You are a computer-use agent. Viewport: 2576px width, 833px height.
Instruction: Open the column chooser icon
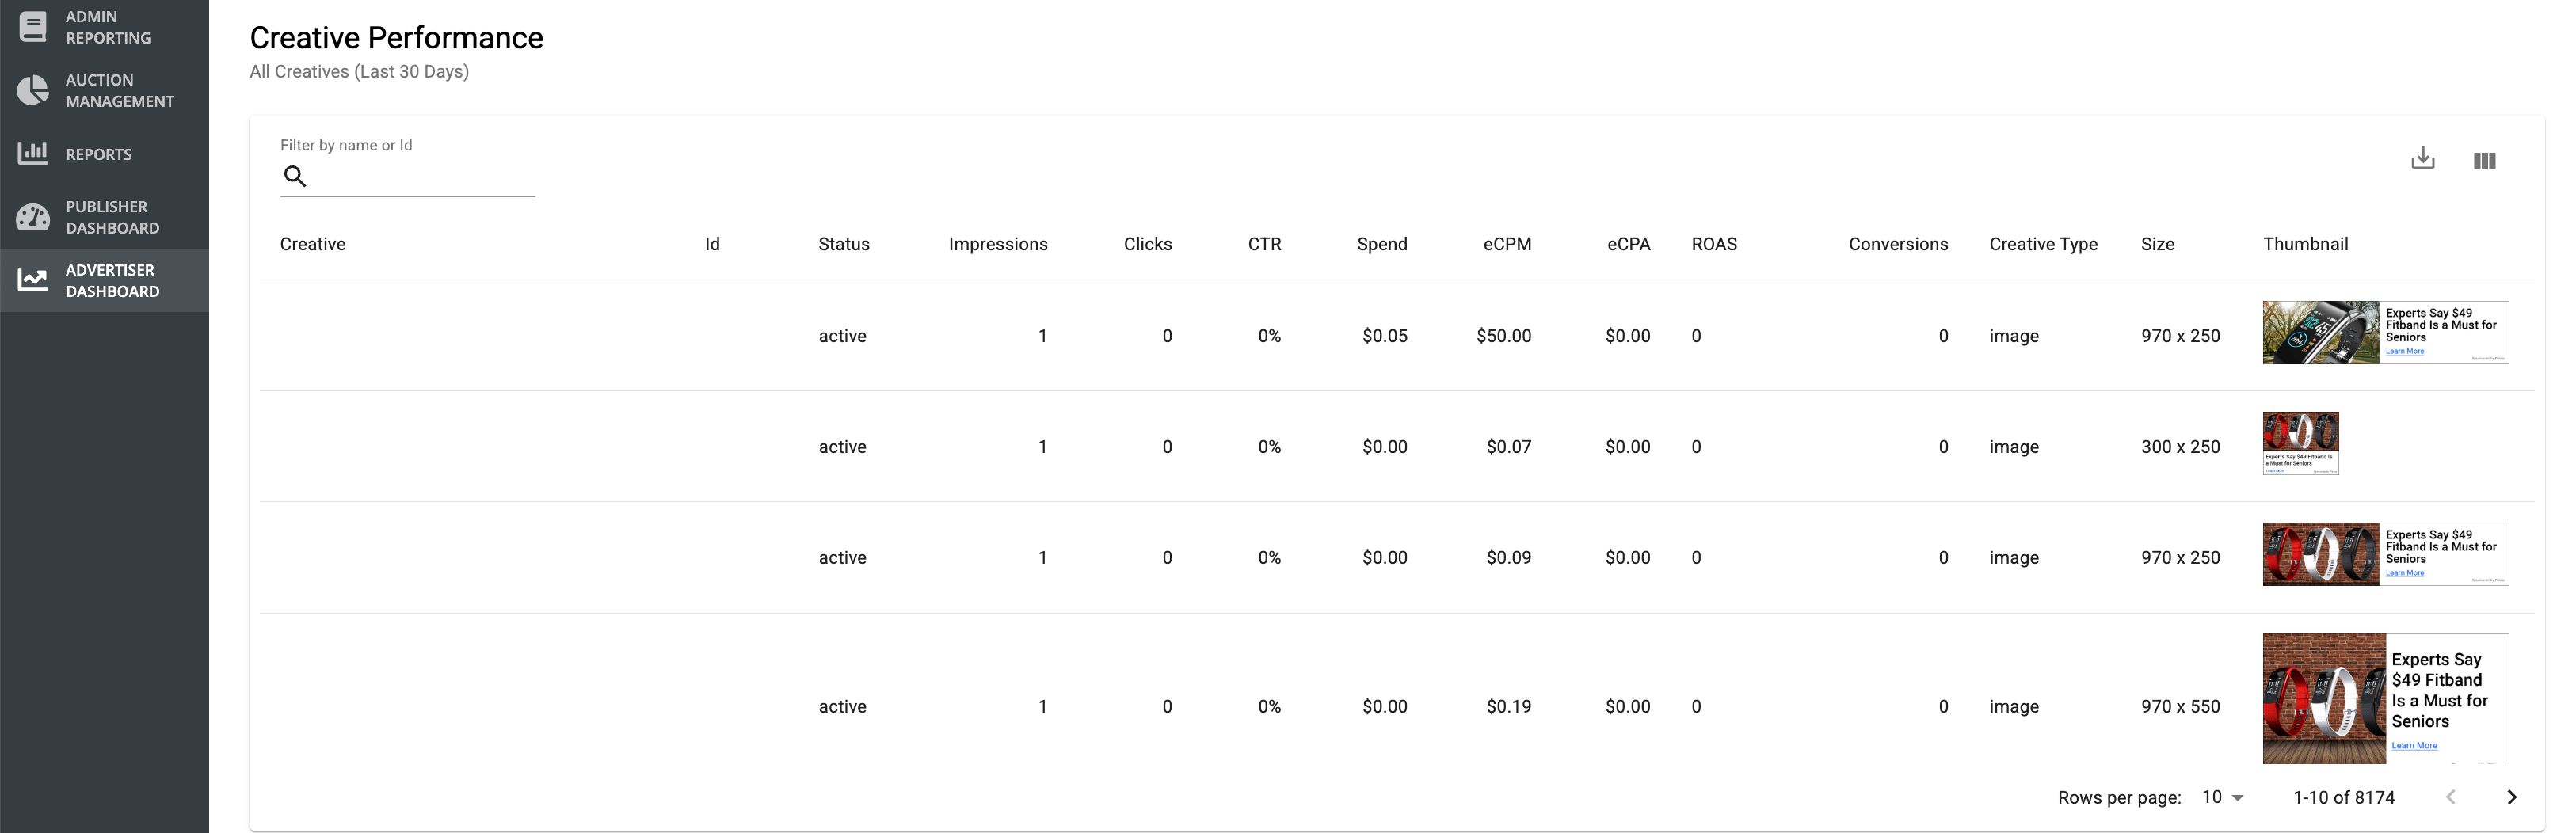(x=2484, y=160)
